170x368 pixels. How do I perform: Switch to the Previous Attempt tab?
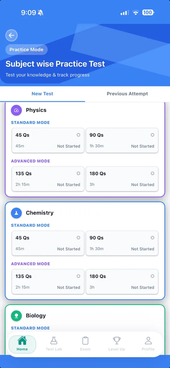pos(127,94)
